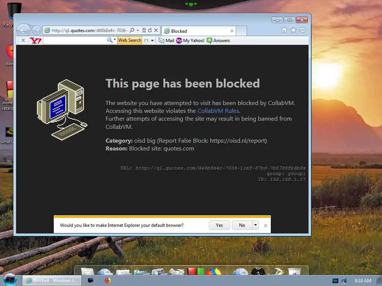The image size is (382, 286).
Task: Go back with the IE back arrow
Action: 24,30
